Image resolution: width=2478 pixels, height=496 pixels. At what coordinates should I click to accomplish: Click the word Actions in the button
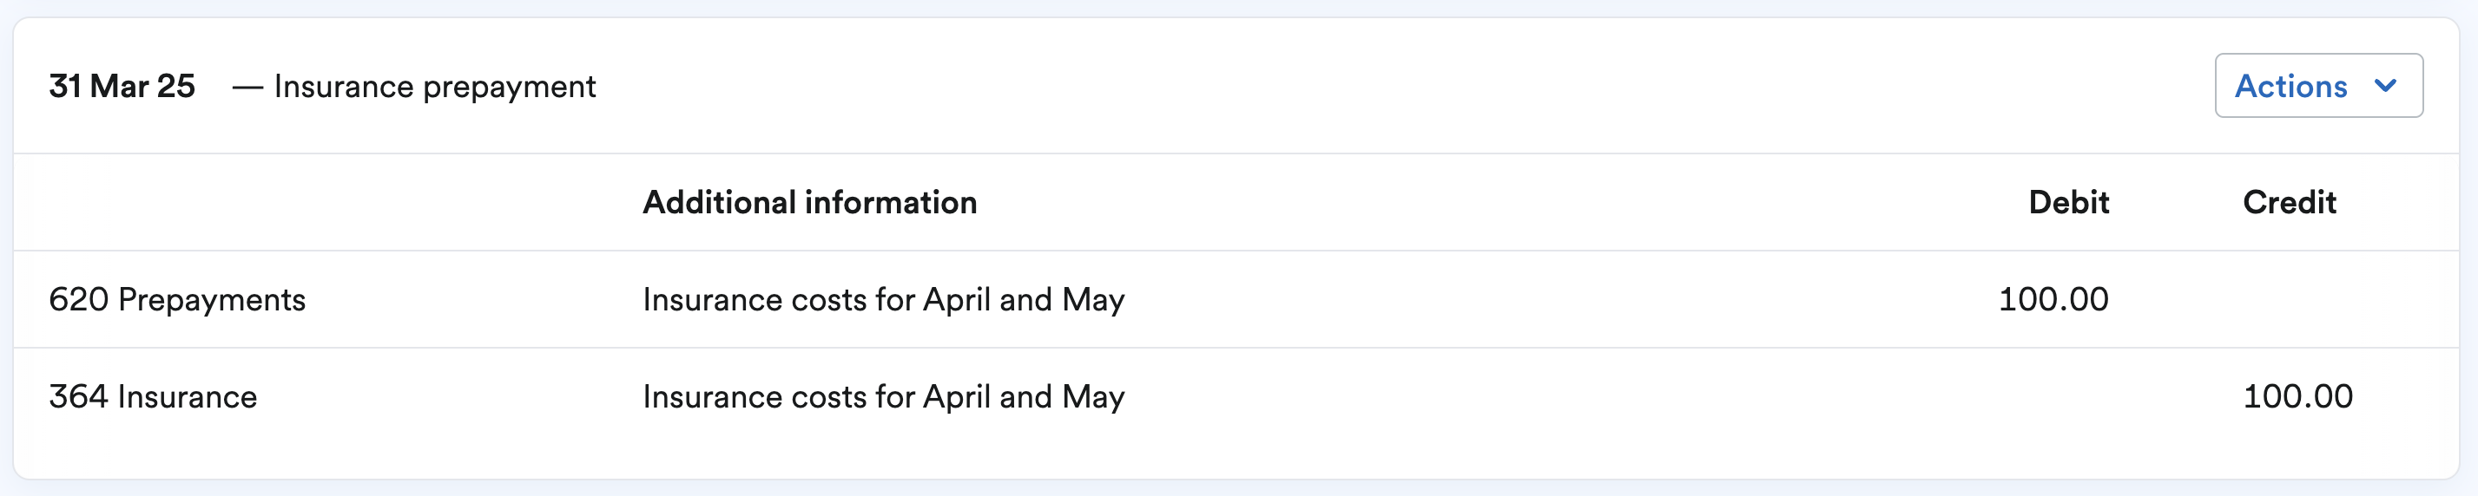point(2290,86)
